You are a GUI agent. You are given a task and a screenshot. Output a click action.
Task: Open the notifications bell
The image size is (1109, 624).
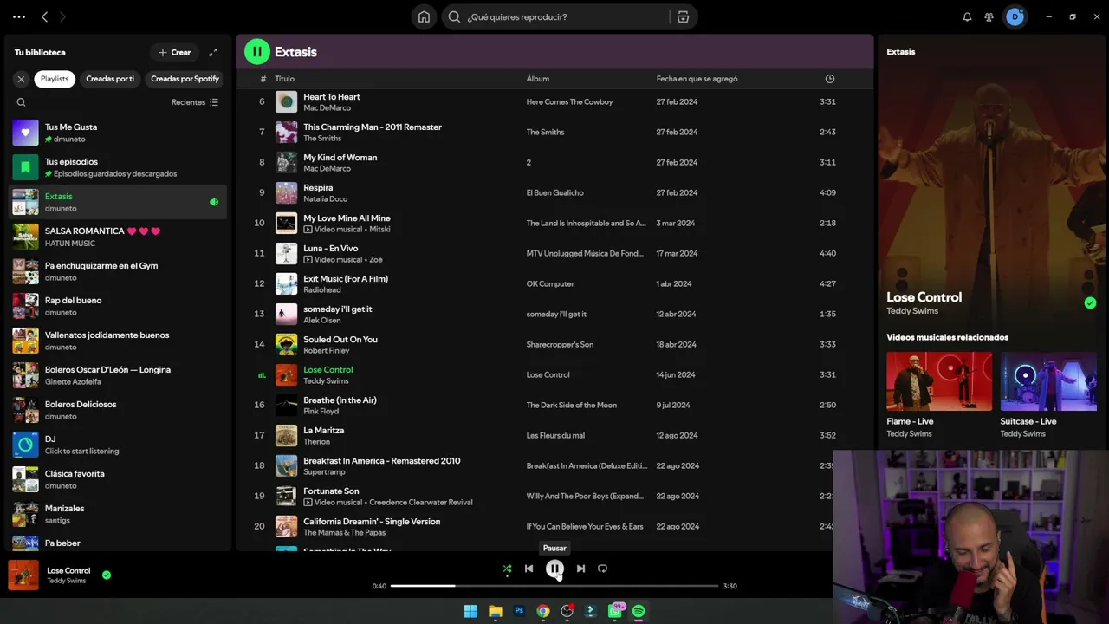[x=968, y=16]
